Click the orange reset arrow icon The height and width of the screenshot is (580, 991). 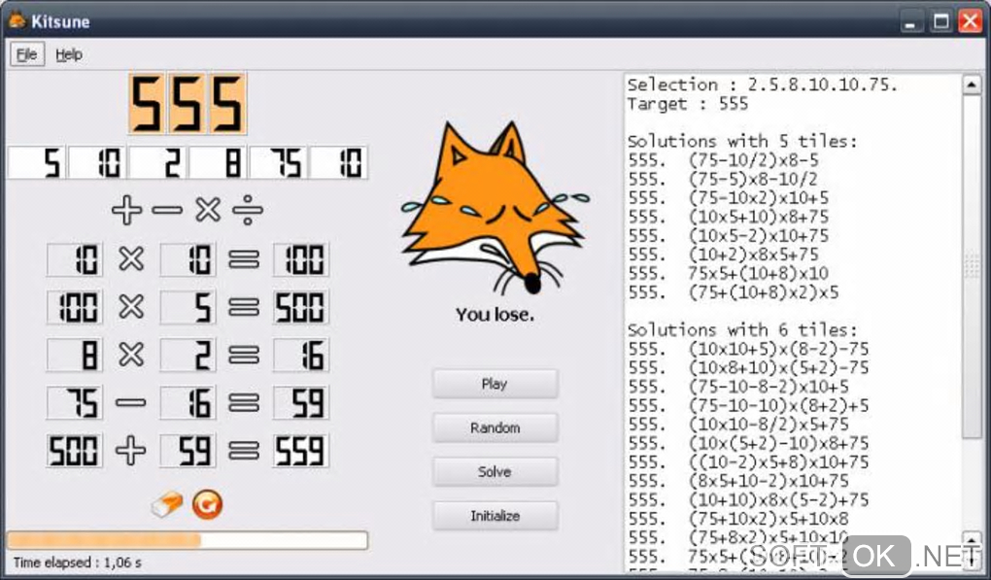(x=207, y=504)
